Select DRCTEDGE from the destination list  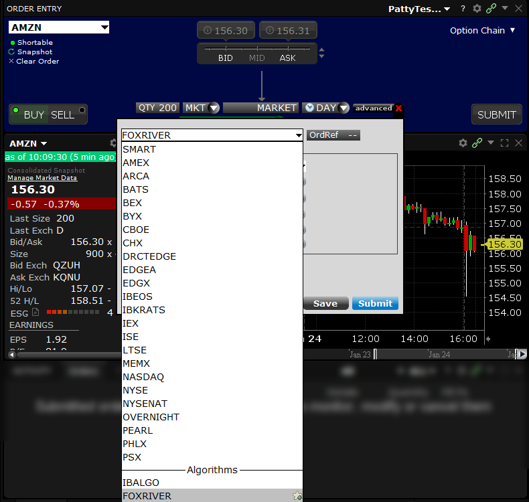(212, 256)
